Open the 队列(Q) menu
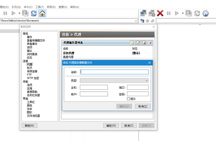Screen dimensions: 216x141 click(x=16, y=7)
